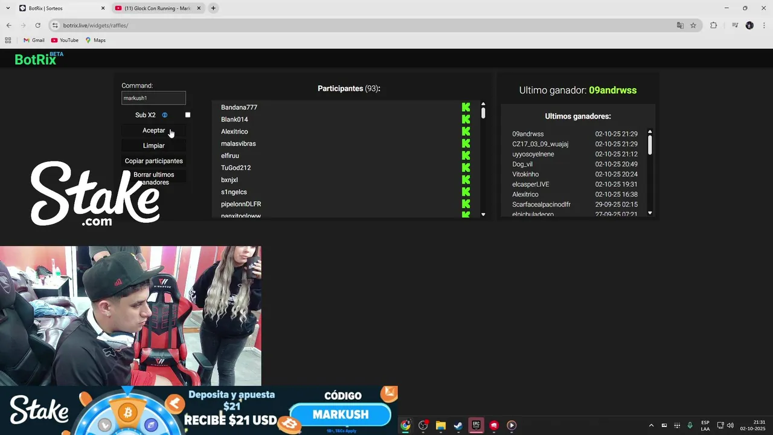Click the Kick icon next to s1ngelcs
This screenshot has width=773, height=435.
tap(466, 192)
